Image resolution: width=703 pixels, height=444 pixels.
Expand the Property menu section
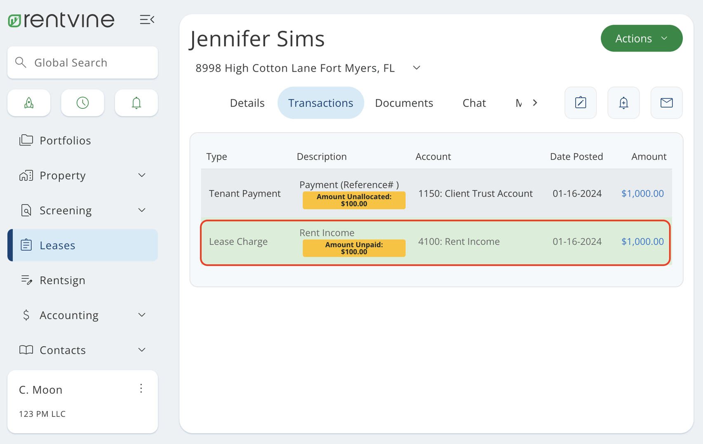141,176
